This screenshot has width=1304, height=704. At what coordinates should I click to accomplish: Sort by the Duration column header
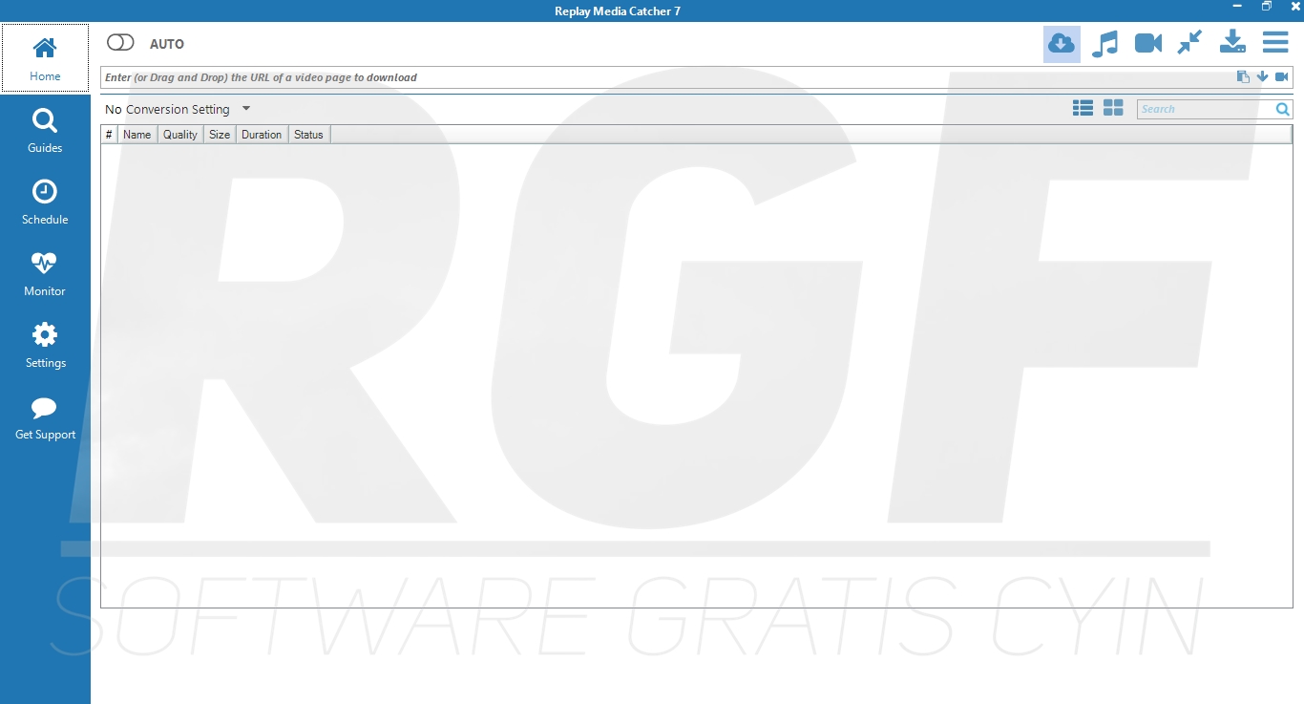[x=262, y=135]
